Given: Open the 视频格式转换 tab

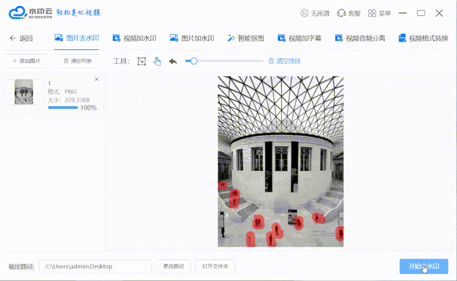Looking at the screenshot, I should point(423,38).
